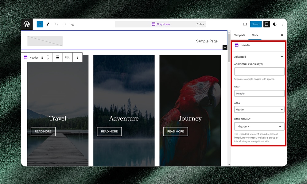Click the WordPress logo icon

coord(27,24)
